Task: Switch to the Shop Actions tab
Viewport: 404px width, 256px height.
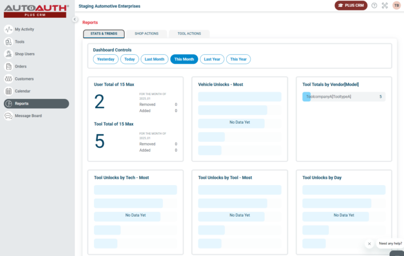Action: click(x=146, y=34)
